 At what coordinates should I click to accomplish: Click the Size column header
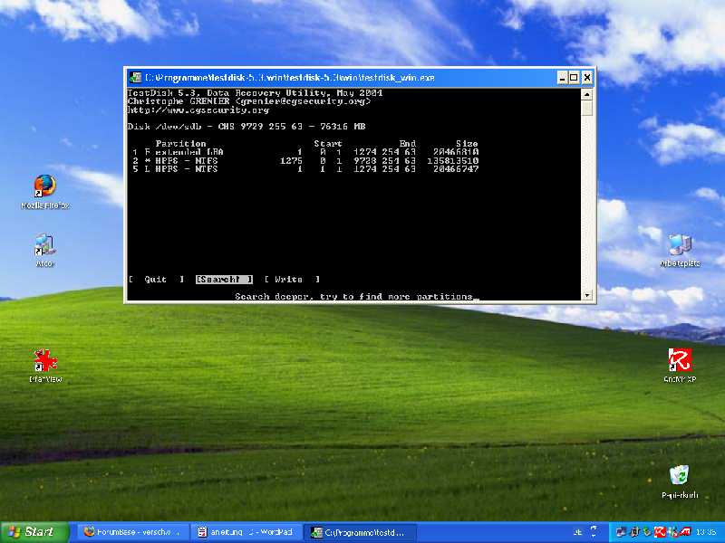pos(467,143)
